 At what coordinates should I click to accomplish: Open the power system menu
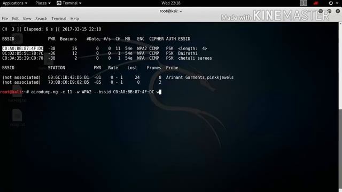[x=333, y=3]
